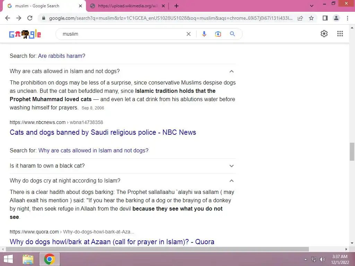Click the nbcnews.com URL breadcrumb
Screen dimensions: 355x266
pyautogui.click(x=57, y=122)
